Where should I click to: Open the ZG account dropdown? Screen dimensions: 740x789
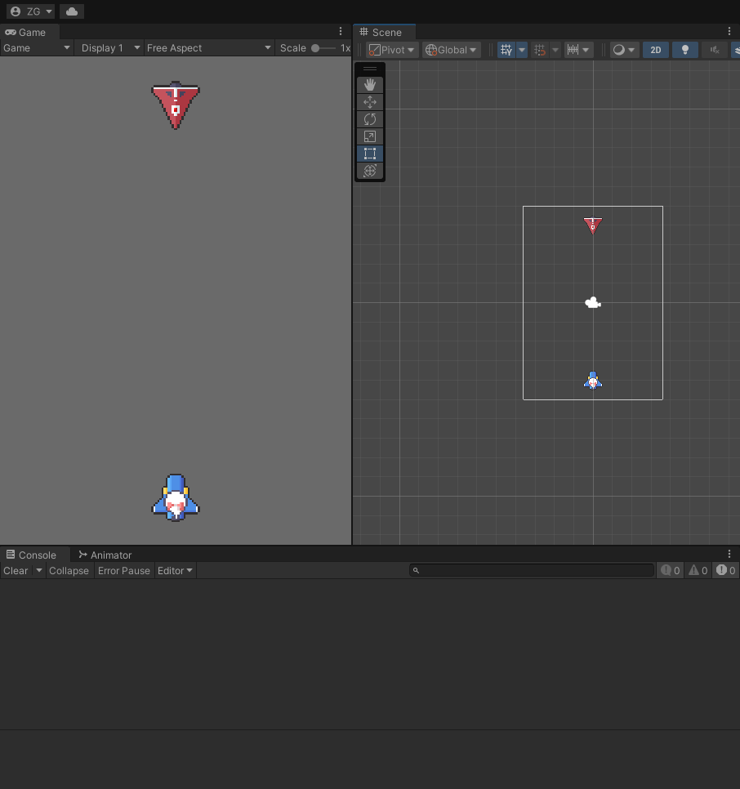(x=31, y=11)
